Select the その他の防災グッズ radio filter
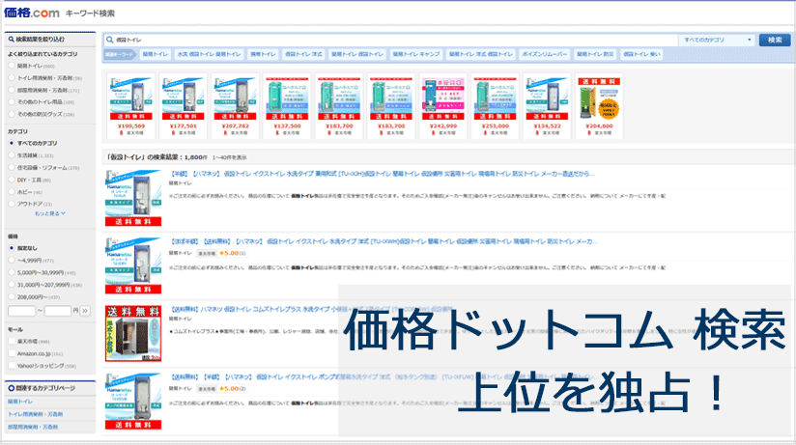796x445 pixels. 12,114
